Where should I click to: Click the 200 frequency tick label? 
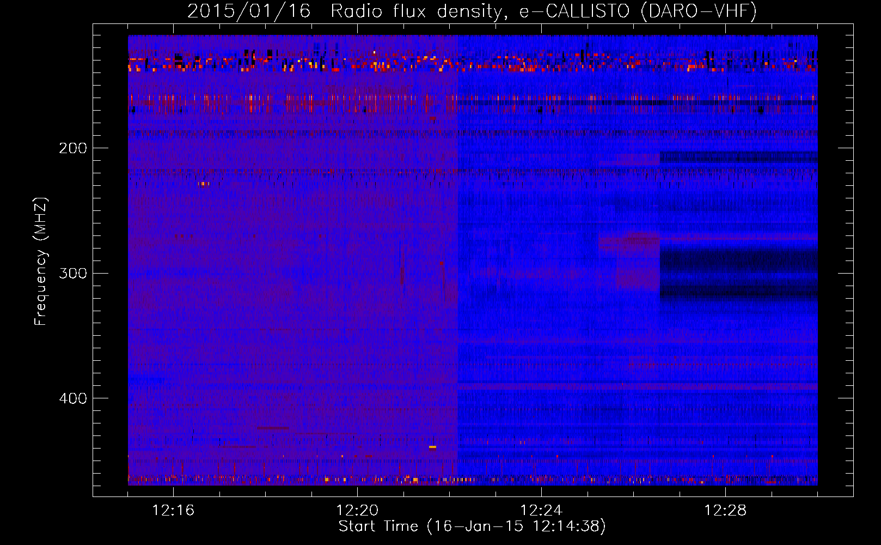pos(73,148)
